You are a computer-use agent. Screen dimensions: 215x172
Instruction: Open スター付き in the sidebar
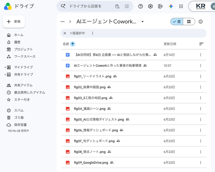tap(18, 100)
